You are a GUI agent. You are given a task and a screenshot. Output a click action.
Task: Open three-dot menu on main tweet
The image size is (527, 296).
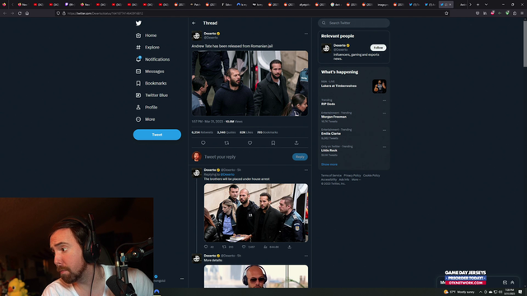pos(305,34)
